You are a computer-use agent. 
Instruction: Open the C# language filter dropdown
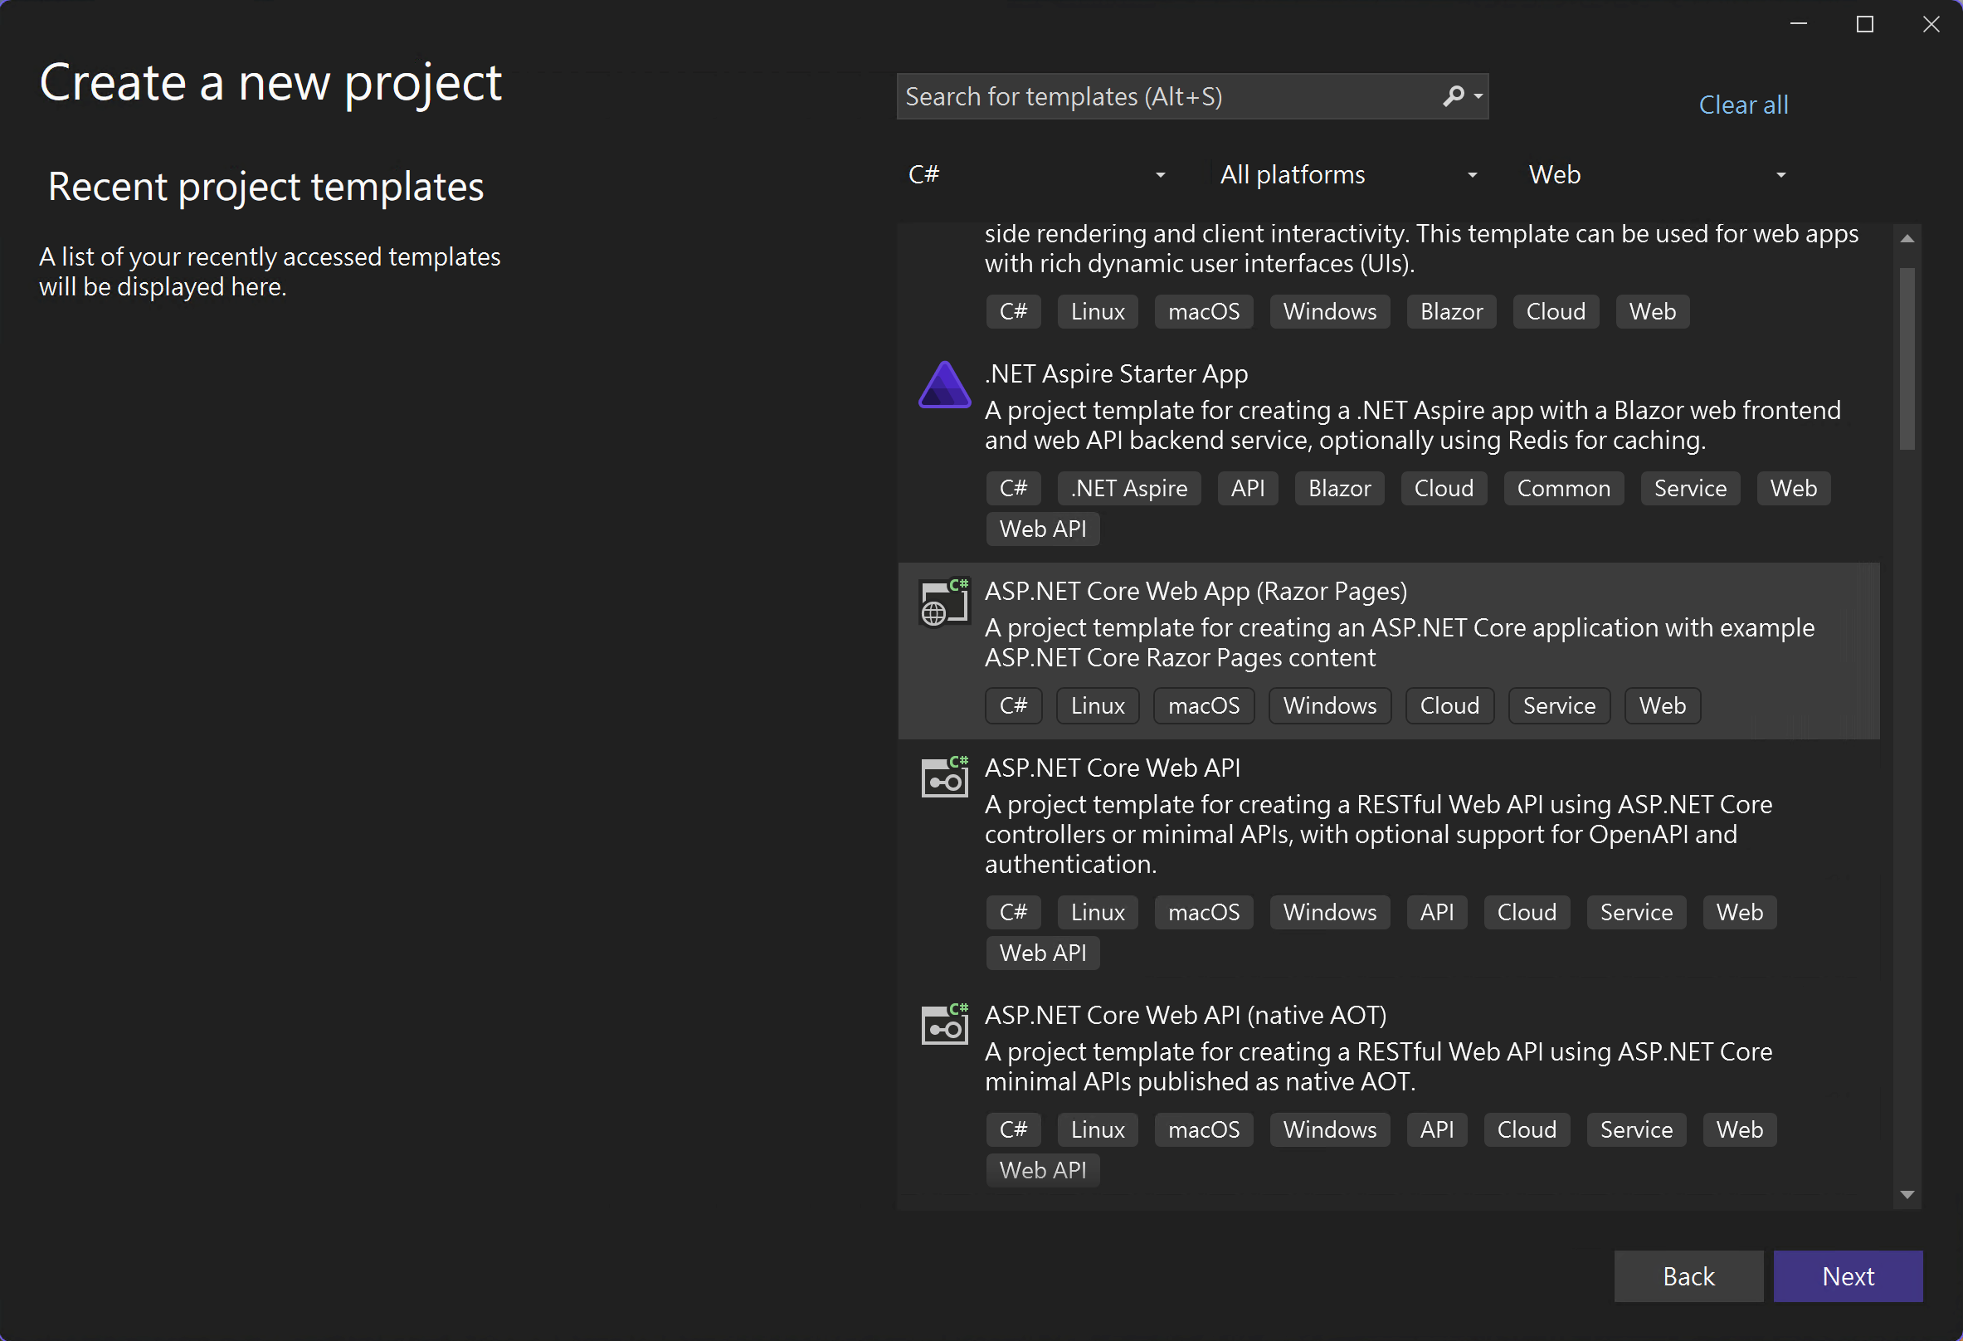click(x=1037, y=175)
